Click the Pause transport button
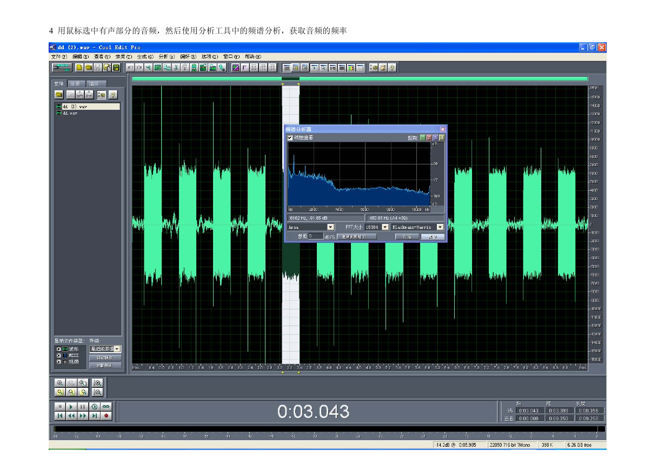 click(x=83, y=407)
